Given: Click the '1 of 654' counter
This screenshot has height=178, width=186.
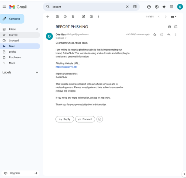Looking at the screenshot, I should [x=150, y=17].
